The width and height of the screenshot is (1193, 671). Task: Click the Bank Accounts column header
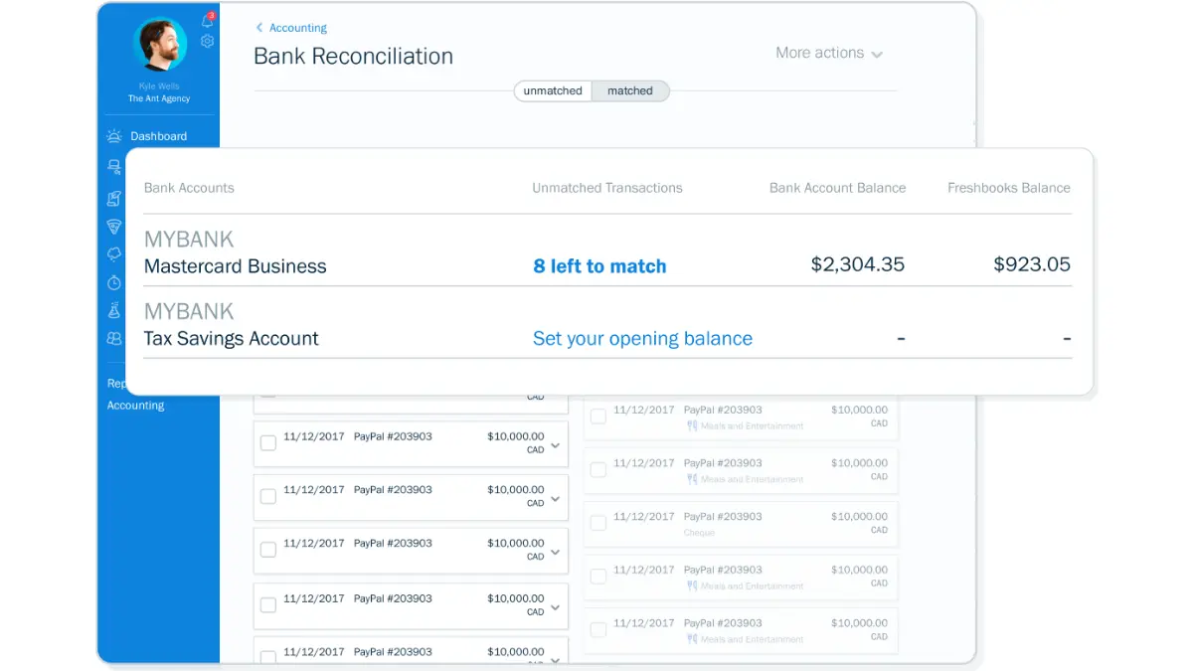coord(189,188)
